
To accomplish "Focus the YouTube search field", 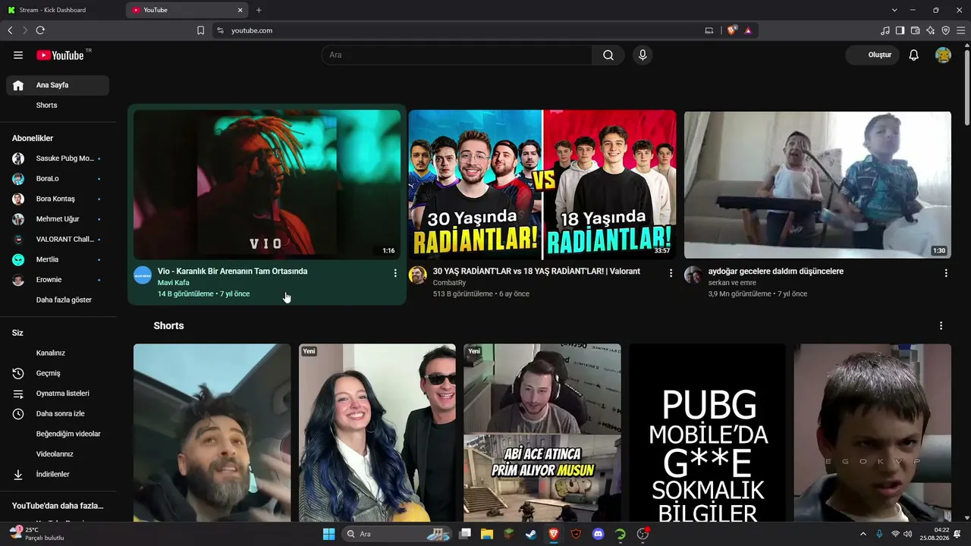I will pos(457,55).
